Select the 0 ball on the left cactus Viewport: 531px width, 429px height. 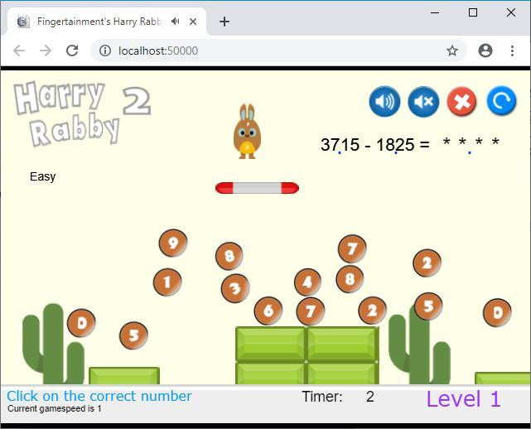[x=81, y=323]
